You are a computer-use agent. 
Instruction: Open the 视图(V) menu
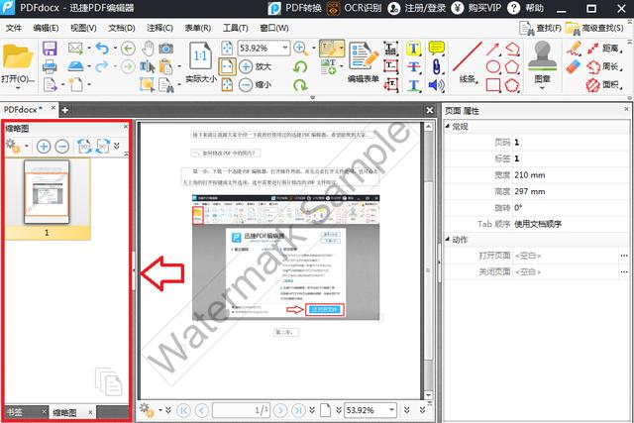[83, 28]
